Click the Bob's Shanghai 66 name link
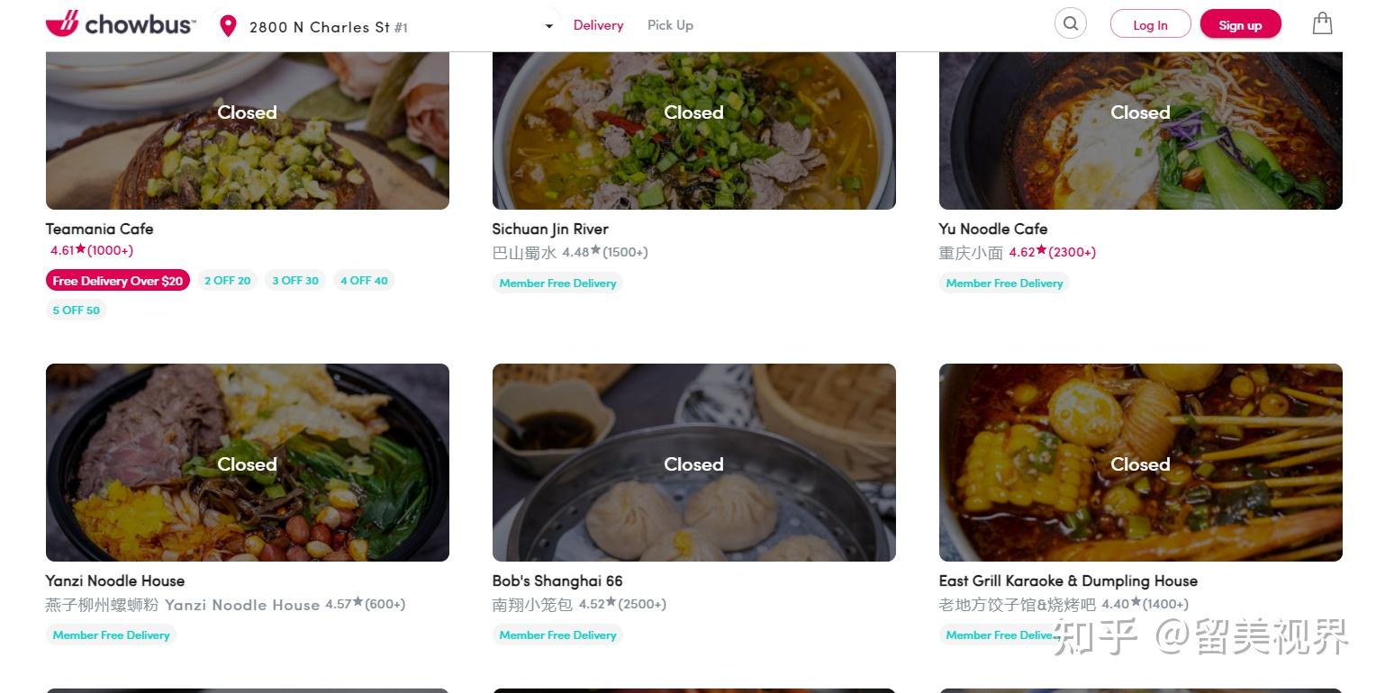 click(557, 580)
